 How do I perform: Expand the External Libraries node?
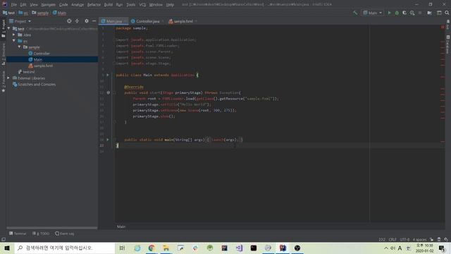pos(8,78)
